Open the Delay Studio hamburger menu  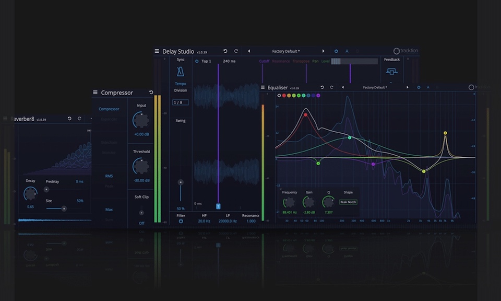(157, 51)
